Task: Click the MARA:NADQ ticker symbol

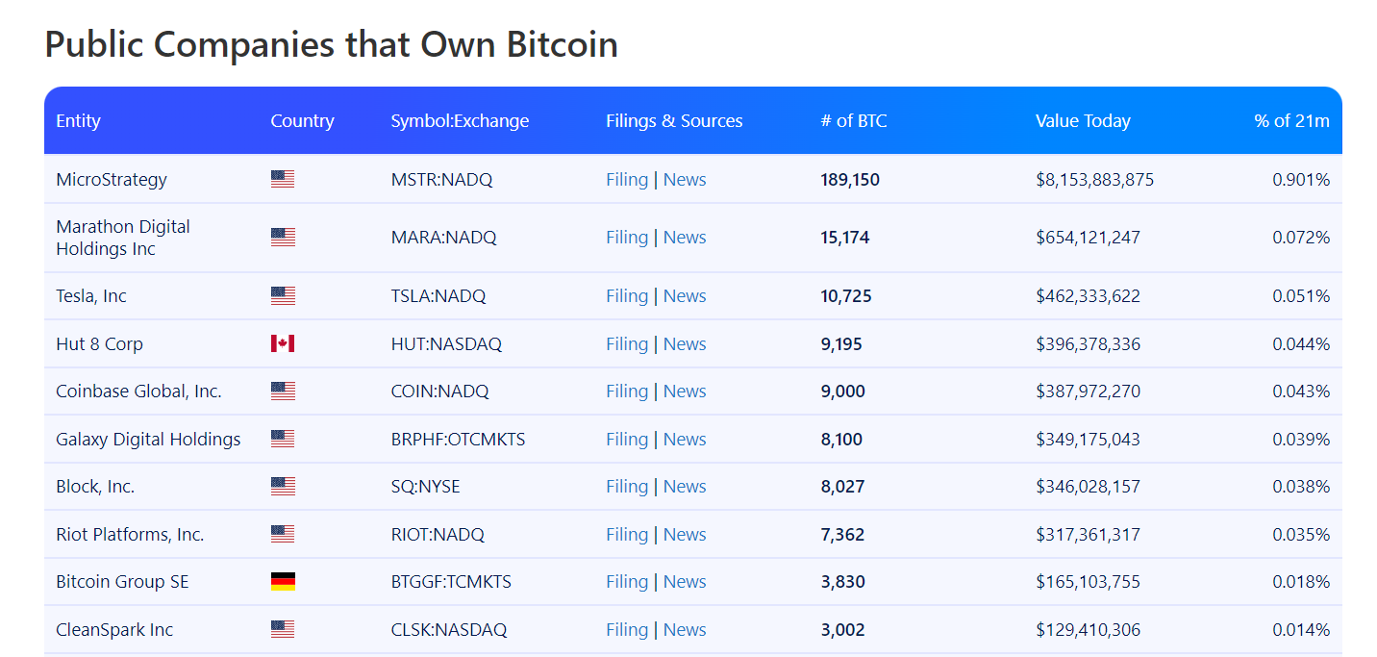Action: (x=443, y=238)
